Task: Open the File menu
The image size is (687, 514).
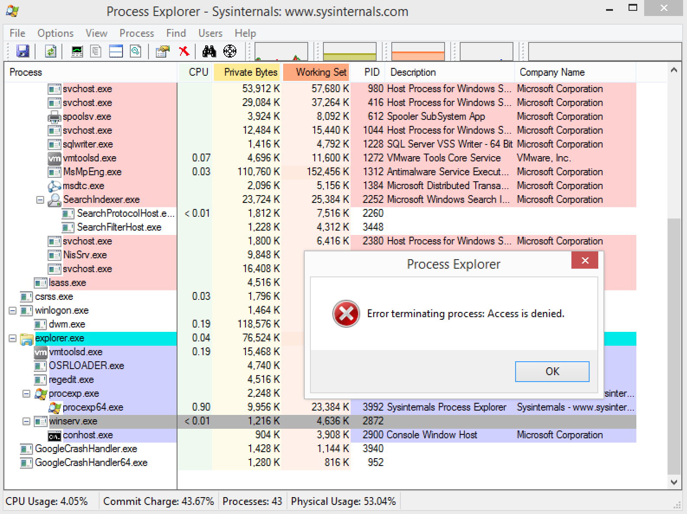Action: tap(17, 33)
